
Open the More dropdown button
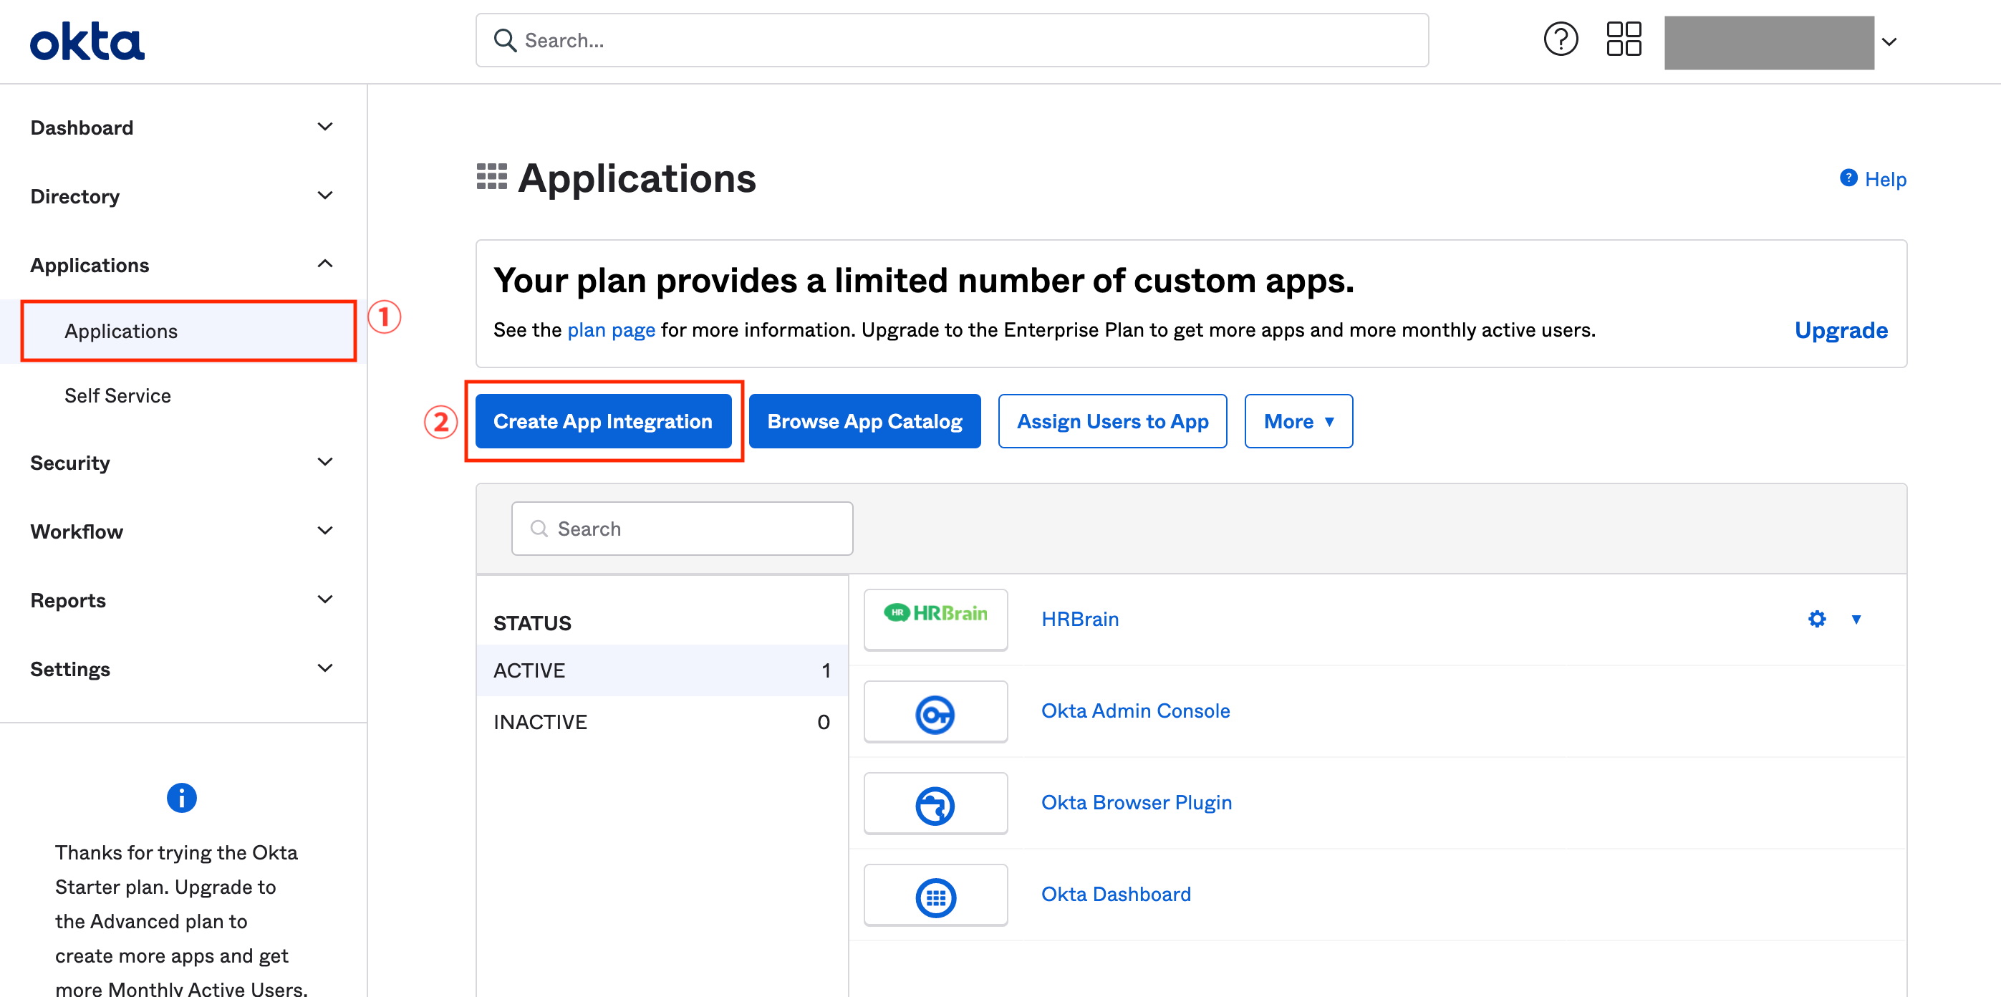(x=1298, y=420)
